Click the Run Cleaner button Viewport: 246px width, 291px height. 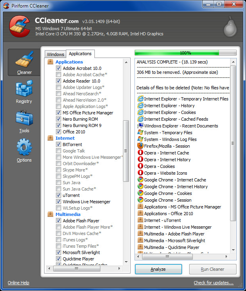tap(213, 269)
